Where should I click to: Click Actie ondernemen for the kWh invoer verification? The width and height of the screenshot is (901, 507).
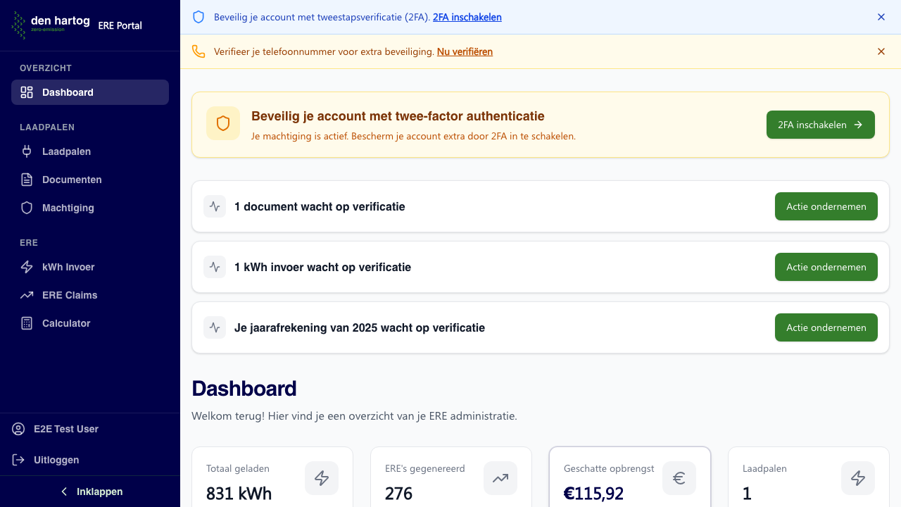[x=826, y=267]
